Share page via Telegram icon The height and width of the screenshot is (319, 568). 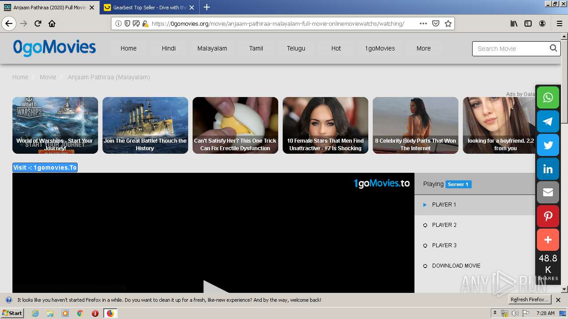pyautogui.click(x=548, y=121)
